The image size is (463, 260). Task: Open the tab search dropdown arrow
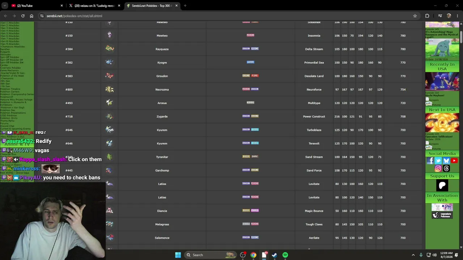coord(5,5)
